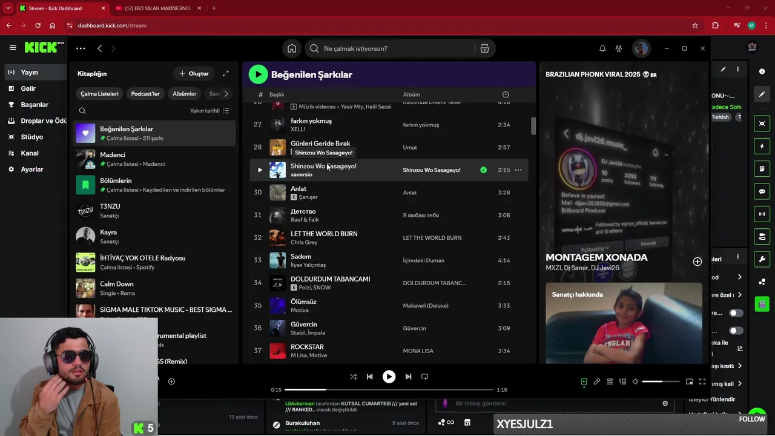Screen dimensions: 775x436
Task: Open Spotify profile avatar
Action: click(x=641, y=48)
